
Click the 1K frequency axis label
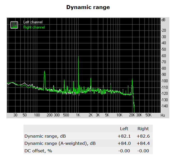[x=78, y=115]
